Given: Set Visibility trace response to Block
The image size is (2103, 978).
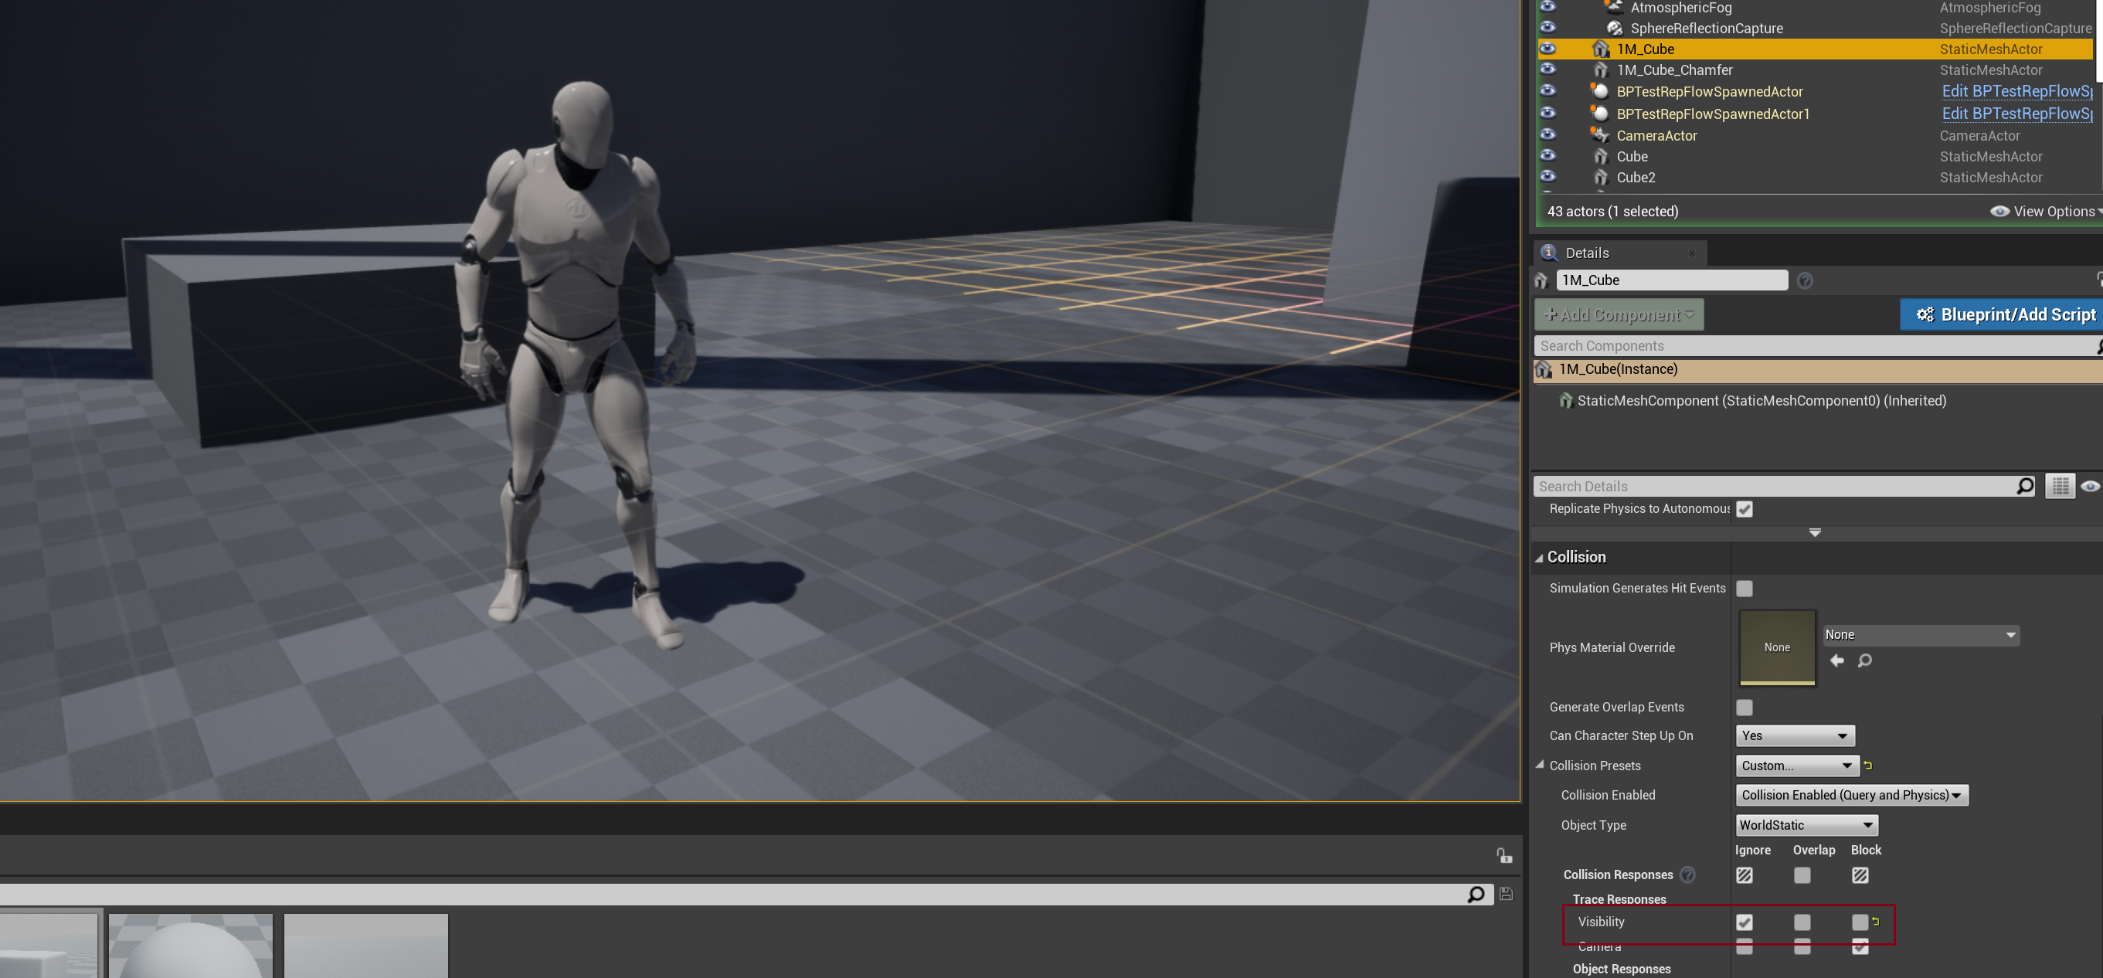Looking at the screenshot, I should coord(1860,922).
